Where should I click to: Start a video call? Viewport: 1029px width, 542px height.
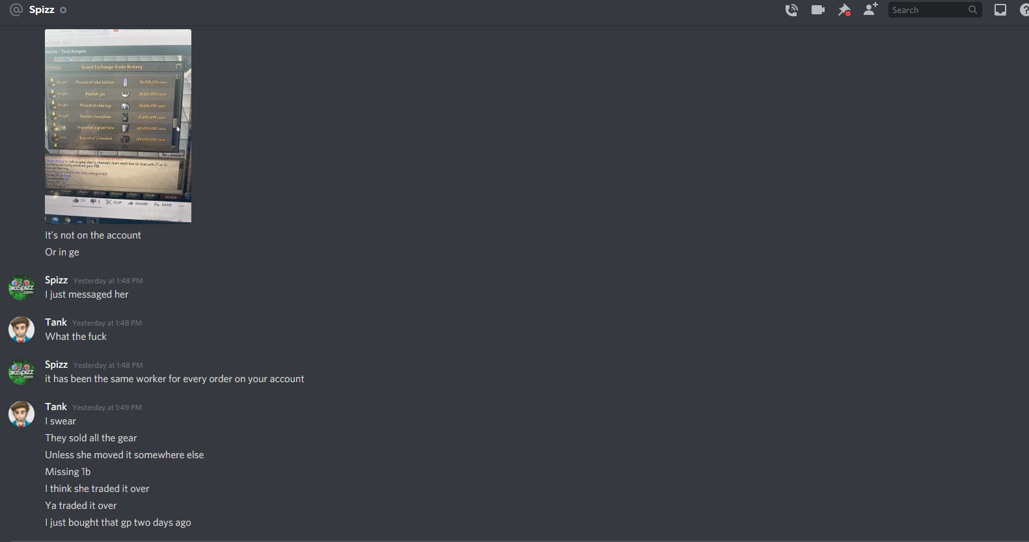[x=818, y=10]
